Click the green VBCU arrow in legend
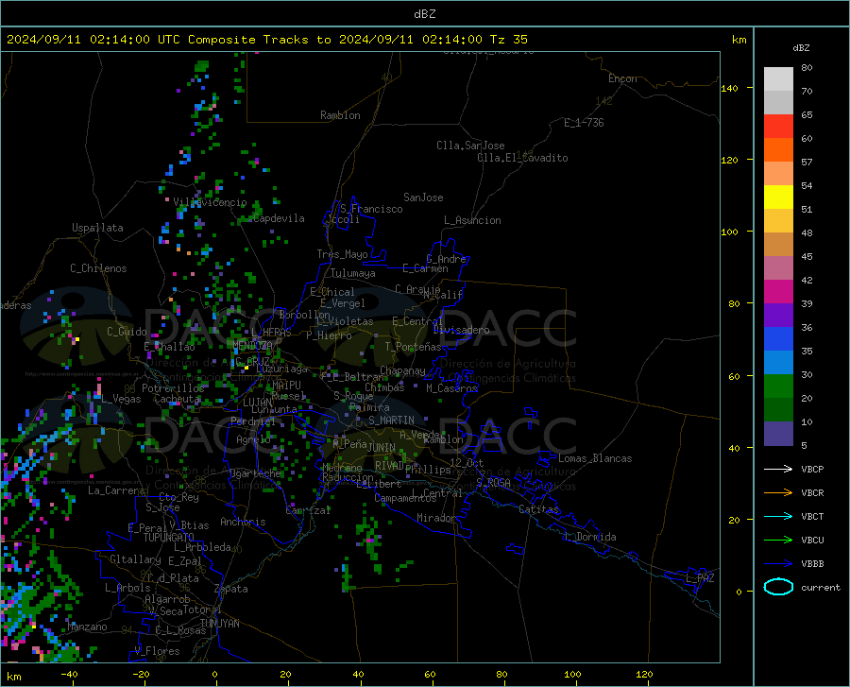The image size is (850, 687). pyautogui.click(x=778, y=541)
